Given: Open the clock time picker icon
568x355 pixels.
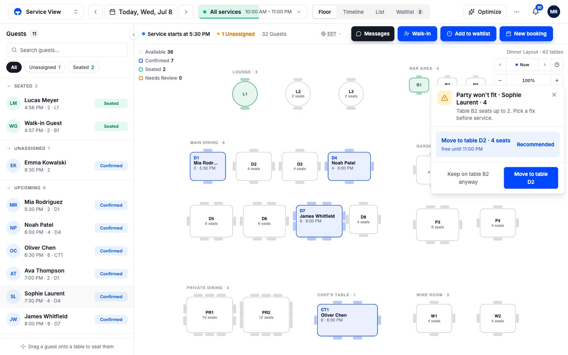Looking at the screenshot, I should [557, 65].
